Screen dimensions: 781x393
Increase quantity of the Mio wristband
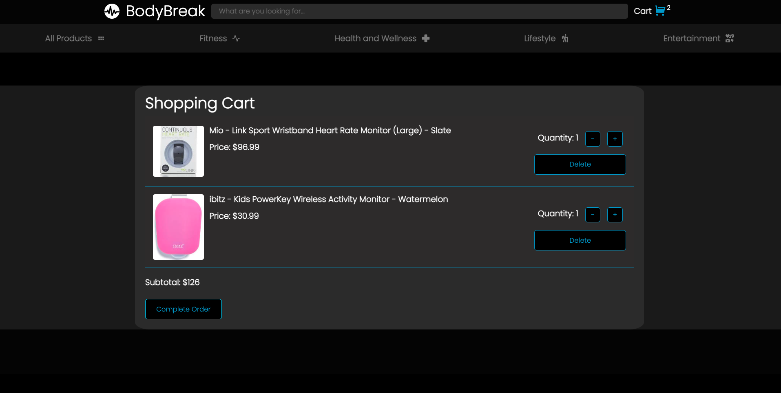point(615,139)
